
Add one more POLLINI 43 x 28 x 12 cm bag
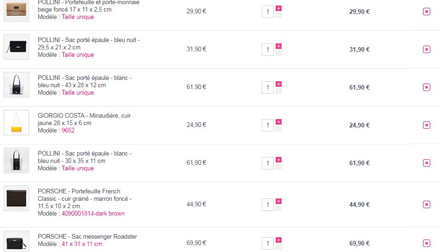(278, 84)
